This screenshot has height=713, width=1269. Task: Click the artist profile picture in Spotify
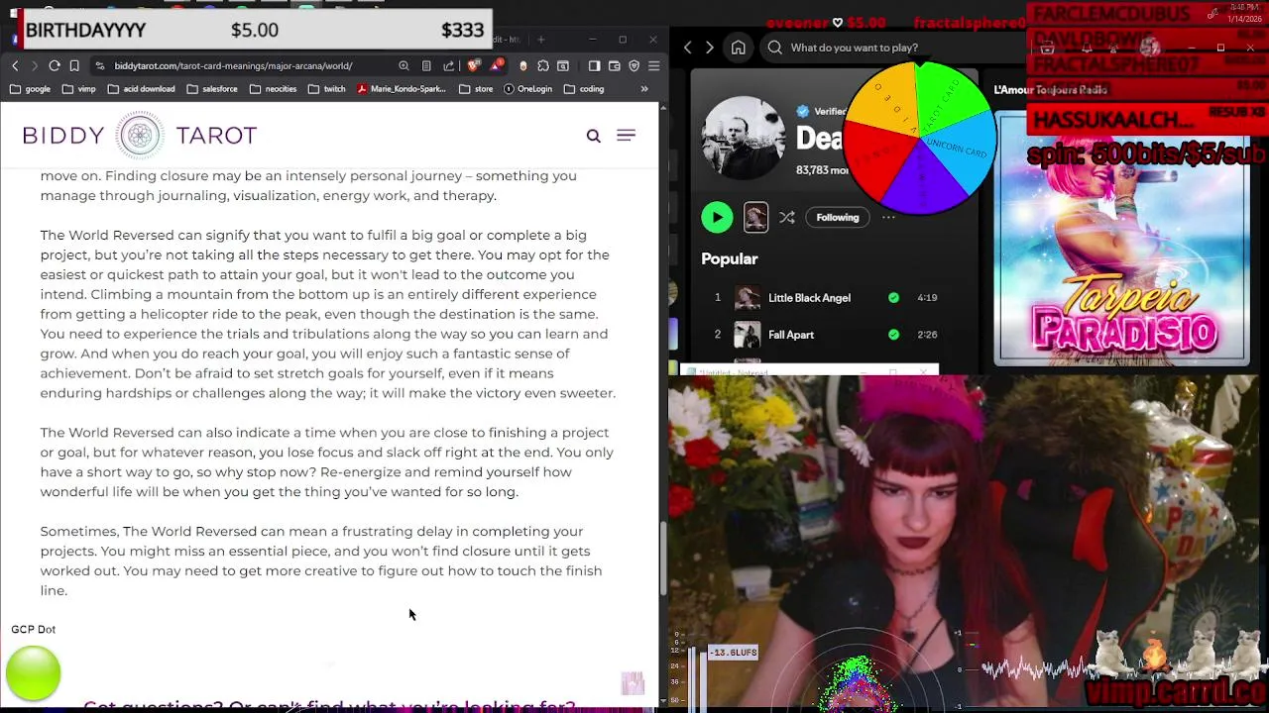click(x=744, y=138)
